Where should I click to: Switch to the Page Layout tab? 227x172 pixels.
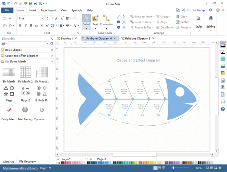48,10
